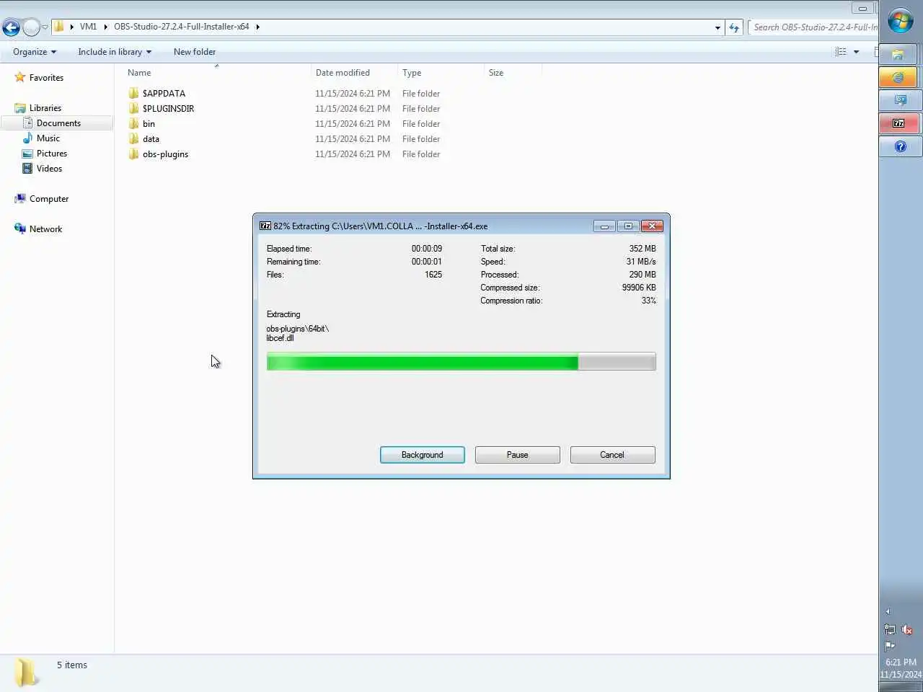The image size is (923, 692).
Task: Click the network status tray icon
Action: click(890, 630)
